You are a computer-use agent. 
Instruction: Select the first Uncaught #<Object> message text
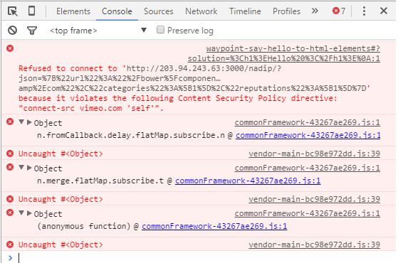pos(61,154)
